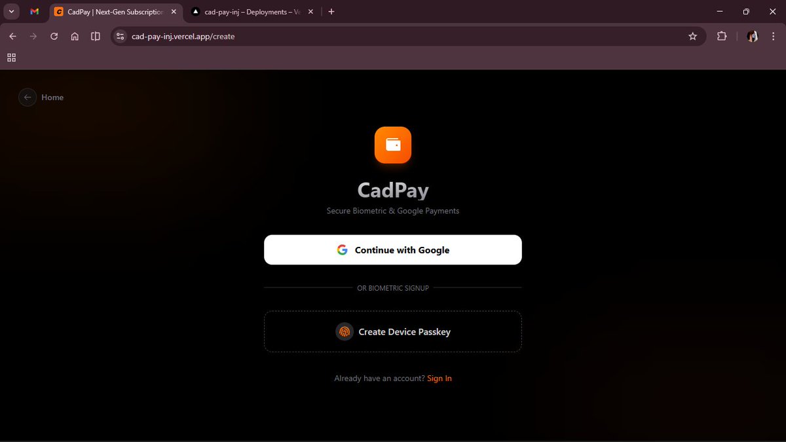Click the Create Device Passkey button
This screenshot has height=442, width=786.
[x=393, y=331]
